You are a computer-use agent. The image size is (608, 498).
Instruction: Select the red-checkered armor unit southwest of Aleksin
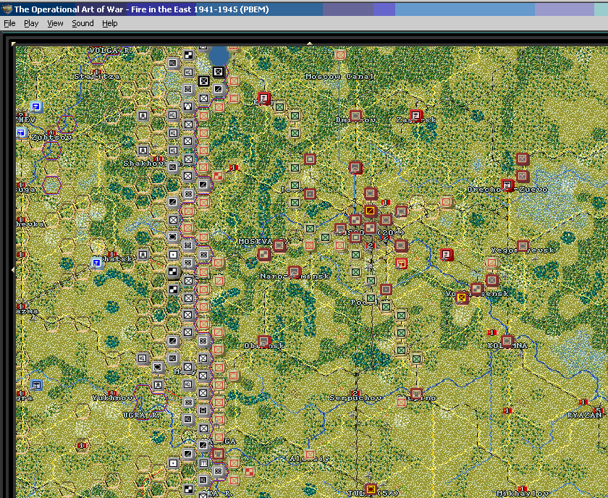point(249,472)
